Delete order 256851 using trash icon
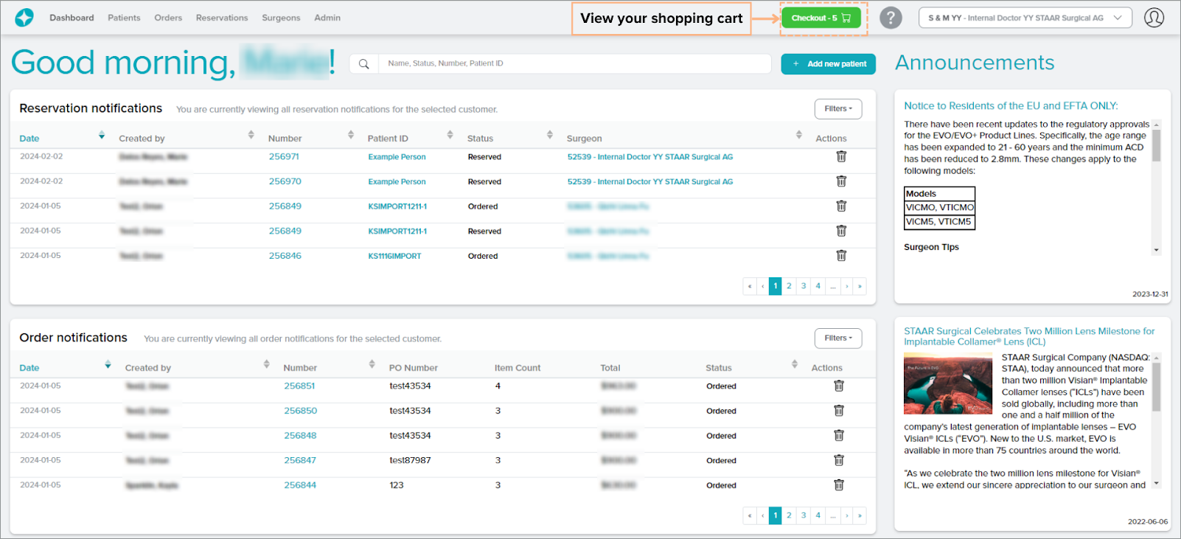 [838, 386]
